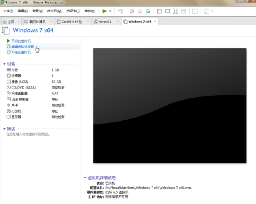Click the hard disk icon beside 硬盘
Viewport: 256px width, 204px height.
tap(9, 82)
